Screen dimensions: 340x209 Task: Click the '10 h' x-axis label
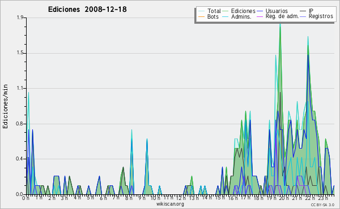click(155, 198)
